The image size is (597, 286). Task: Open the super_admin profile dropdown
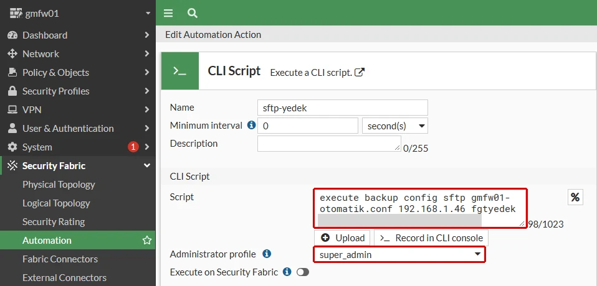coord(399,254)
